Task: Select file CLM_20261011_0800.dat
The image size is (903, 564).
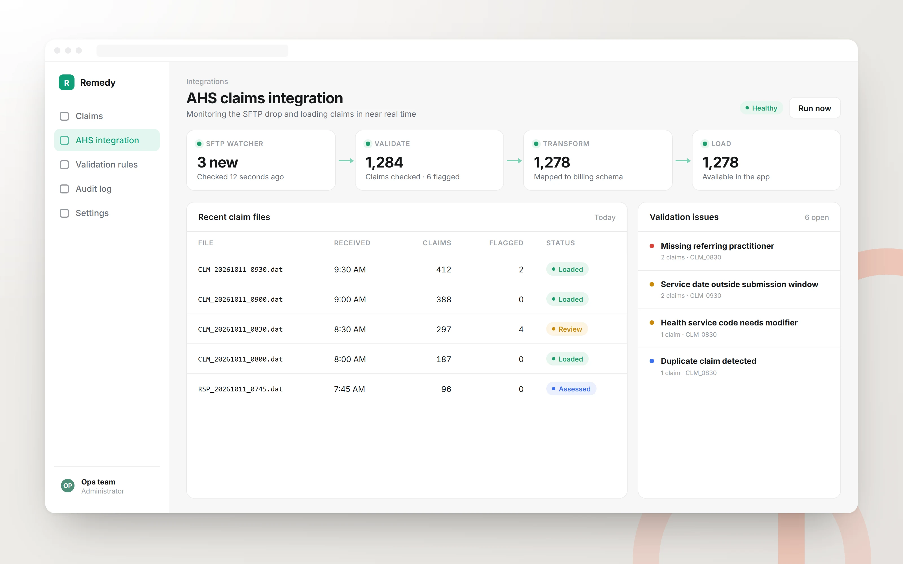Action: 240,359
